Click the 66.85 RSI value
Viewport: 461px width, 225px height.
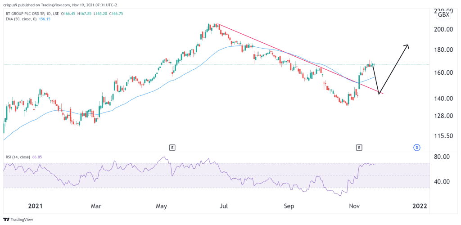(37, 157)
